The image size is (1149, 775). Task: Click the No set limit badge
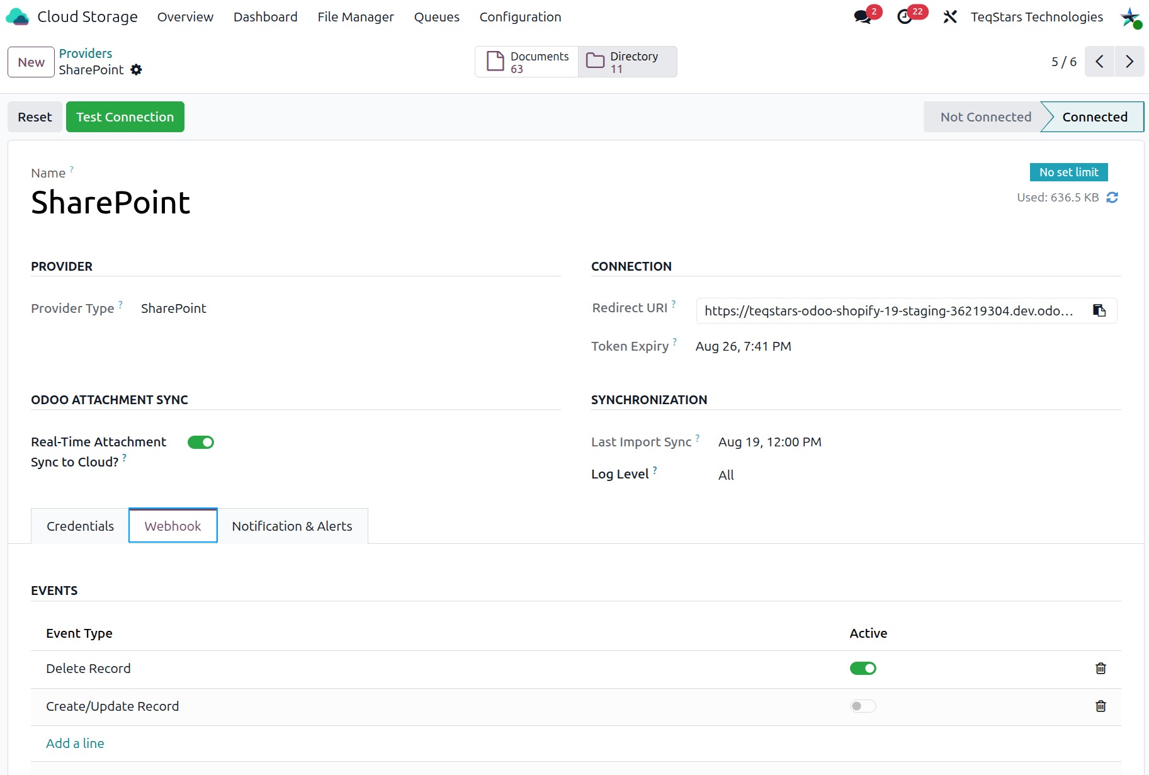point(1069,173)
